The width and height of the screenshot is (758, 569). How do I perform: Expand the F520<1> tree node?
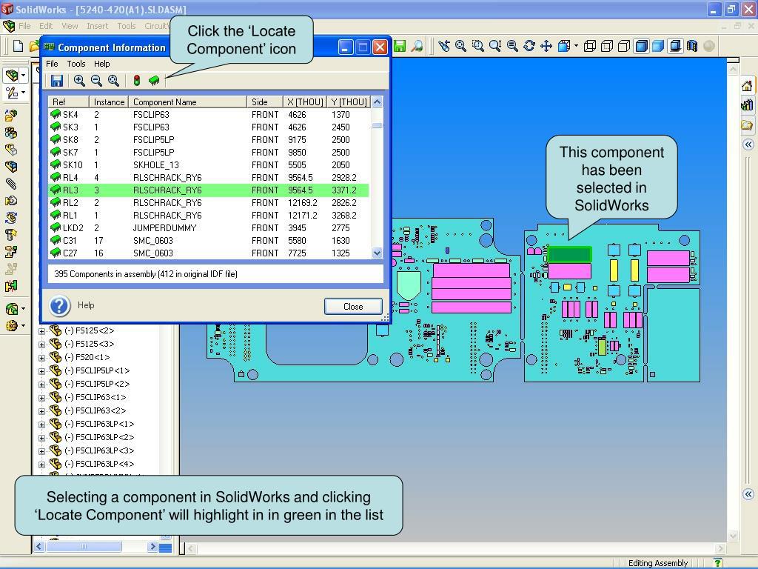(x=41, y=358)
